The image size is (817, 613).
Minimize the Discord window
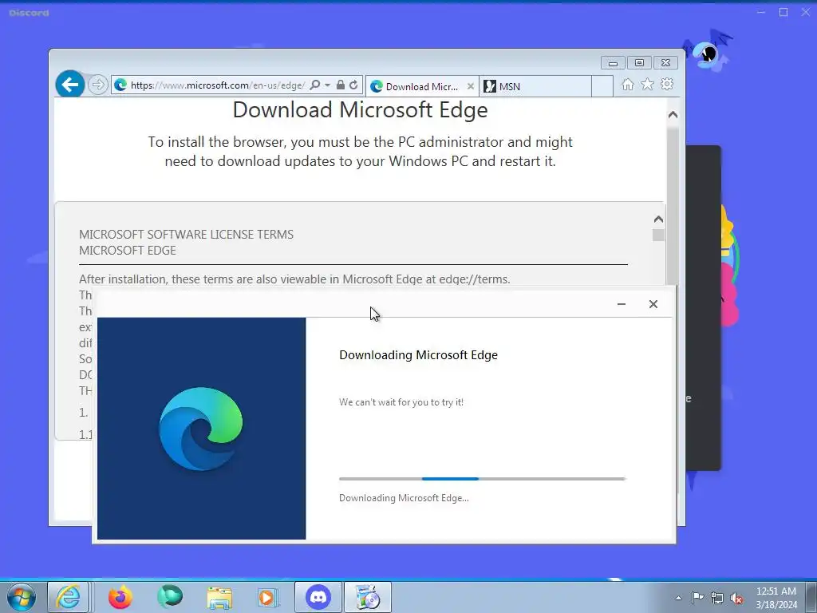[761, 12]
